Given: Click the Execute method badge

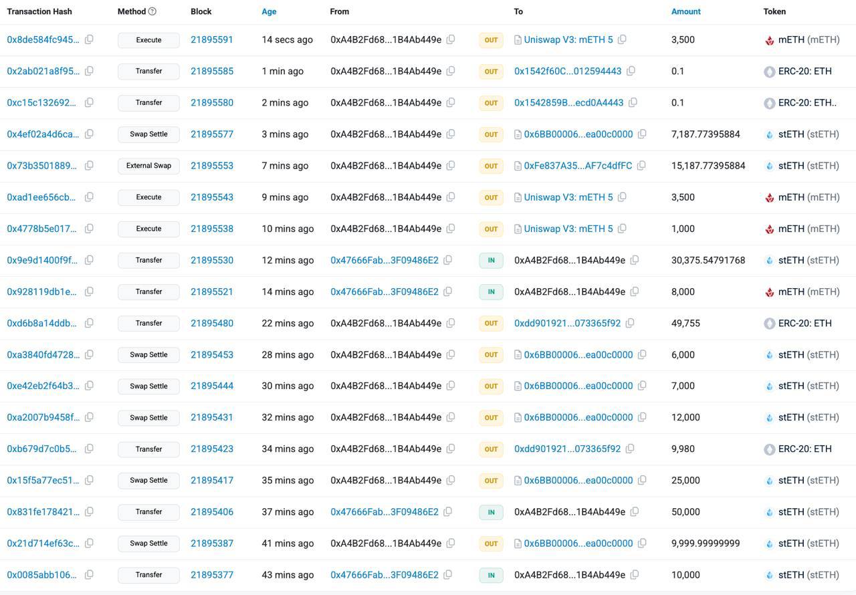Looking at the screenshot, I should pos(148,39).
